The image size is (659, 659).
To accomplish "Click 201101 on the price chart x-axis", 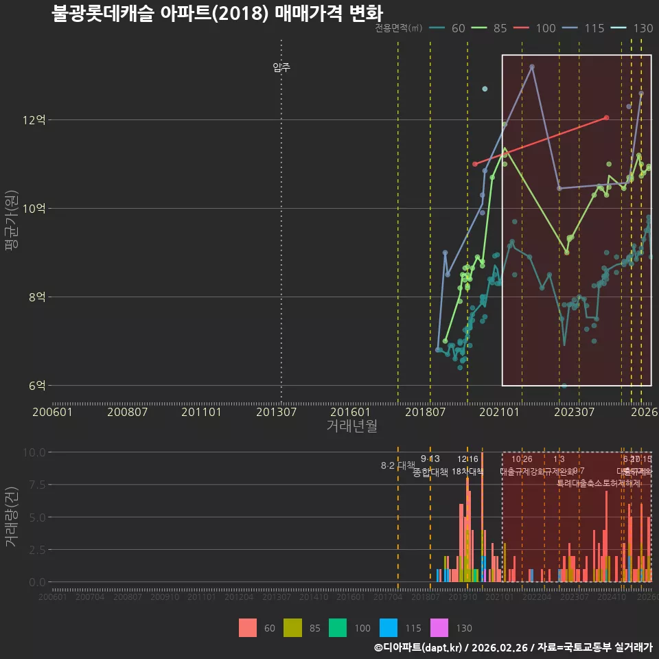I will (x=201, y=412).
